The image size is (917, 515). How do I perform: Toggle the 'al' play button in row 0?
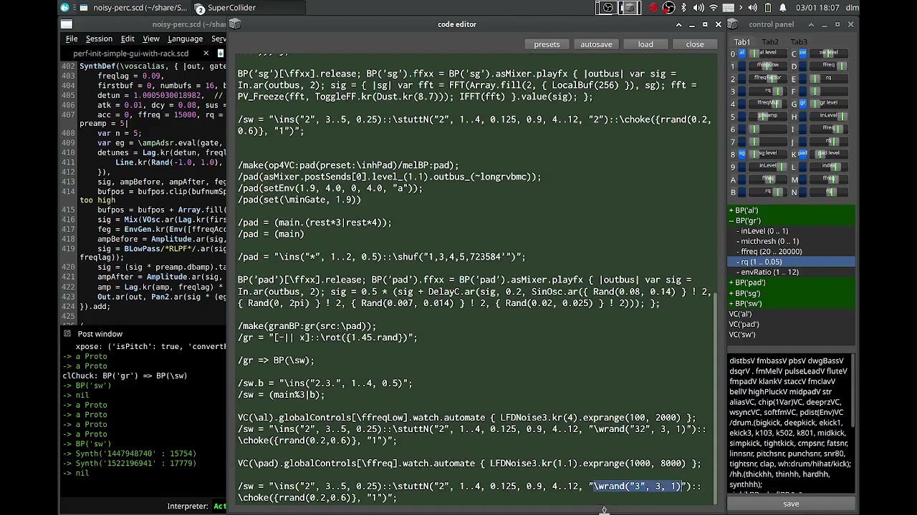click(x=742, y=53)
